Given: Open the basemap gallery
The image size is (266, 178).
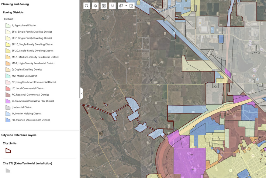Looking at the screenshot, I should (104, 6).
